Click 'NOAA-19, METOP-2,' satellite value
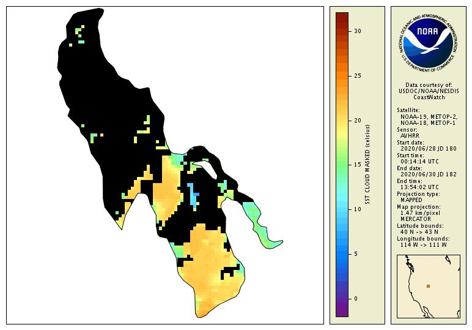Screen dimensions: 472x330 pos(429,117)
